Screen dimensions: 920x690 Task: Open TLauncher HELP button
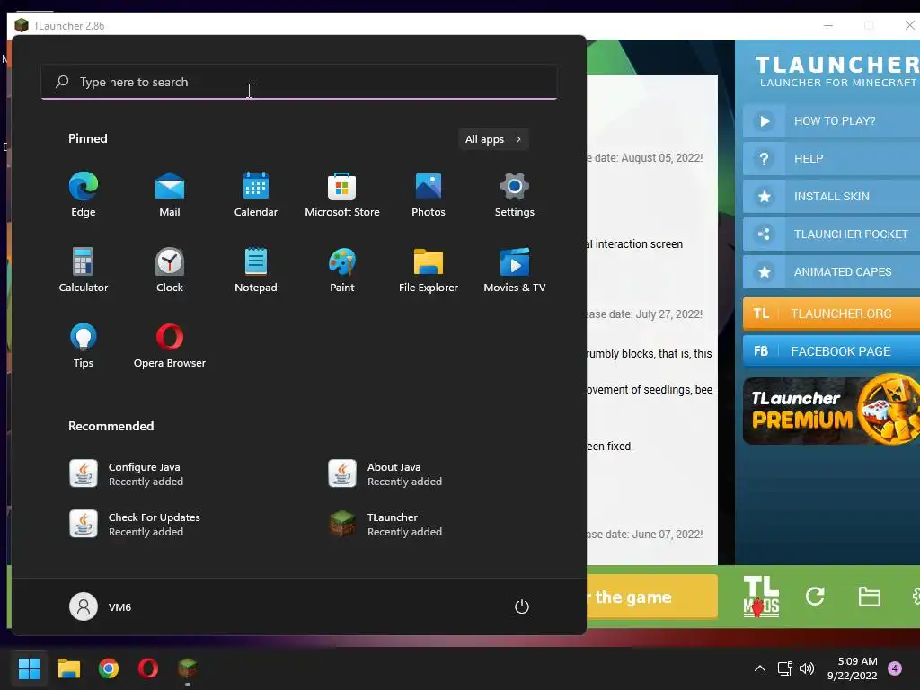pyautogui.click(x=831, y=158)
